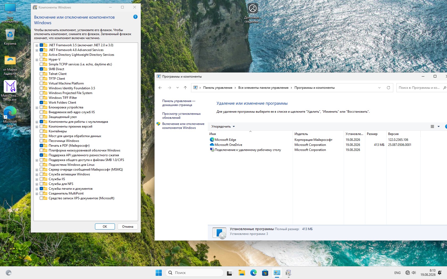Click the taskbar 'Поиск' search field
Viewport: 447px width, 279px height.
pyautogui.click(x=194, y=273)
